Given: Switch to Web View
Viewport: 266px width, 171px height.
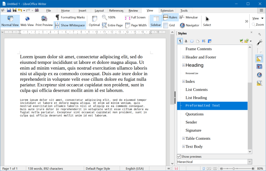Looking at the screenshot, I should tap(27, 21).
